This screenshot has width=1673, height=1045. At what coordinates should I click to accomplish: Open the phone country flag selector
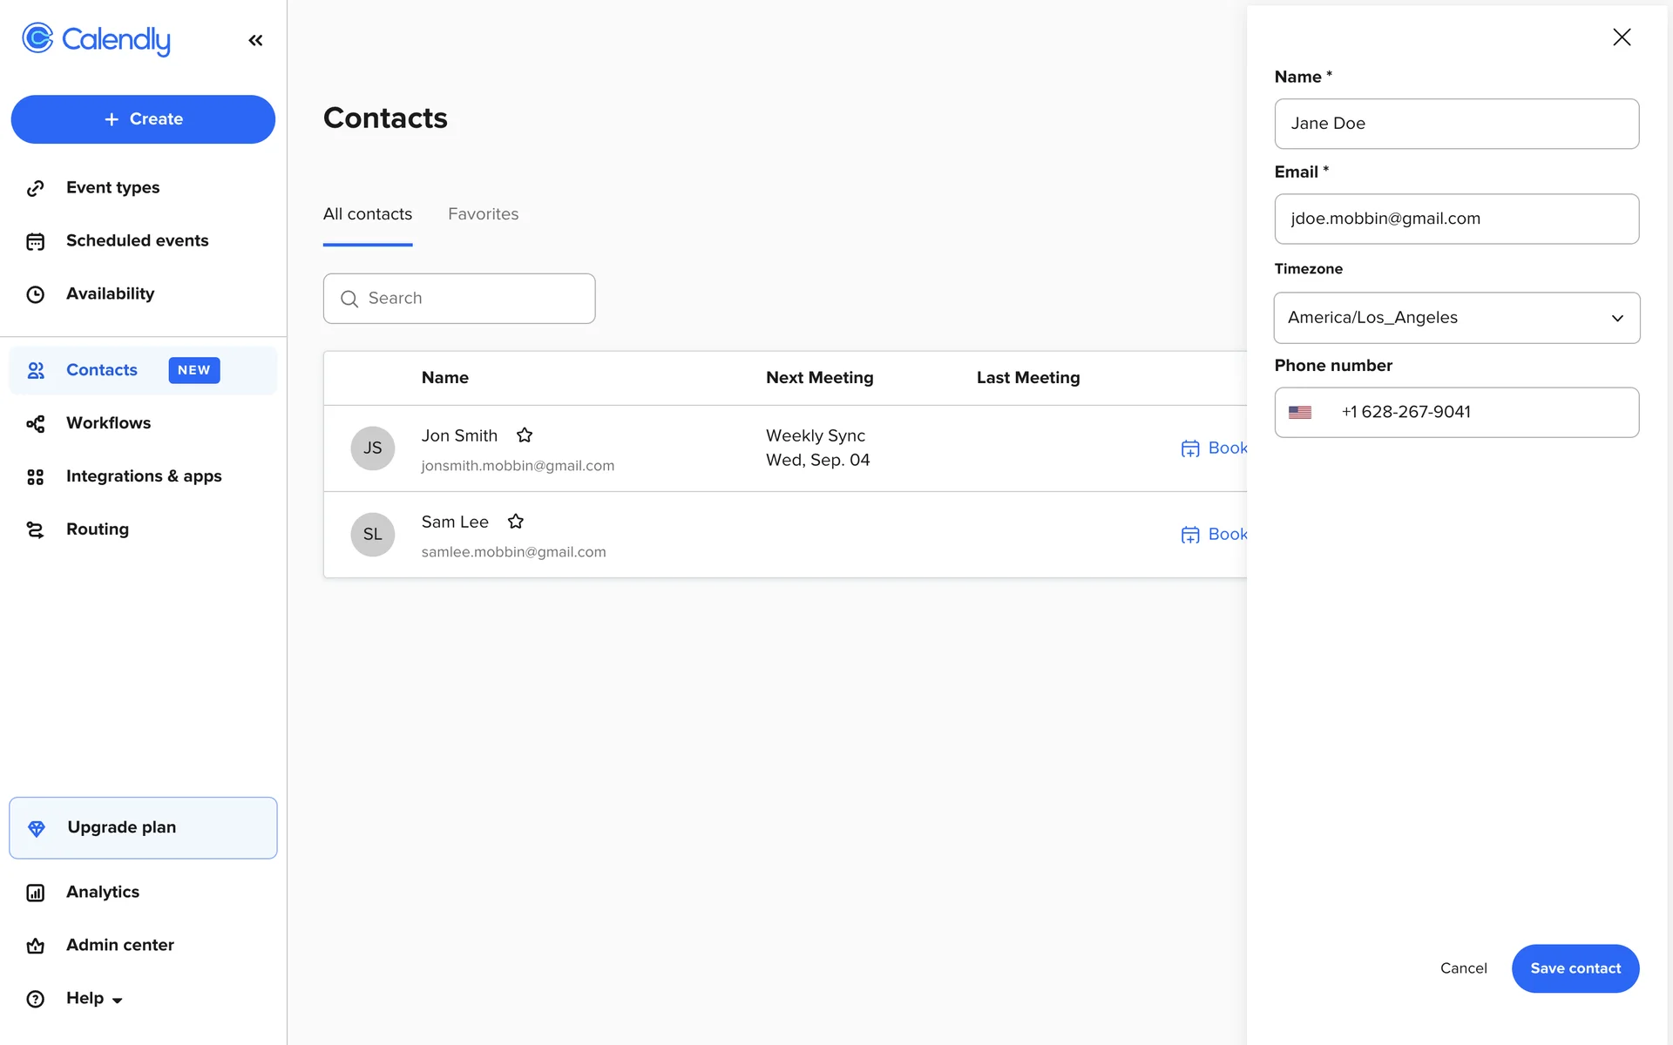click(1300, 413)
